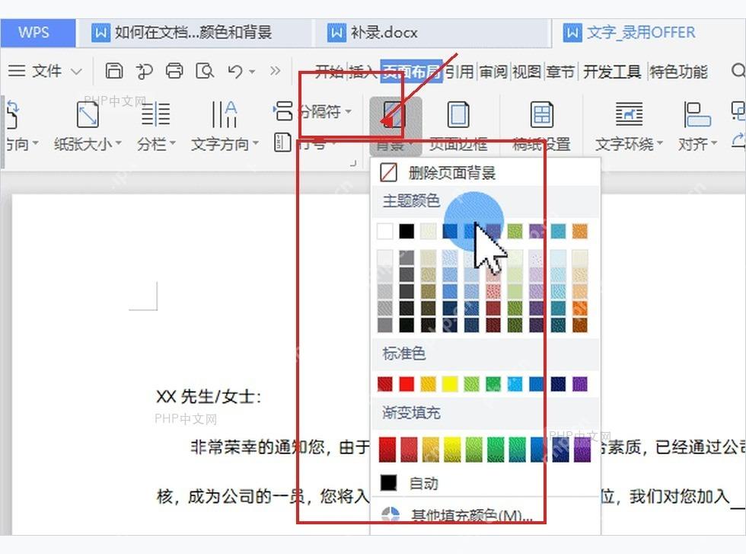Viewport: 746px width, 554px height.
Task: Click the Undo arrow icon
Action: [235, 72]
